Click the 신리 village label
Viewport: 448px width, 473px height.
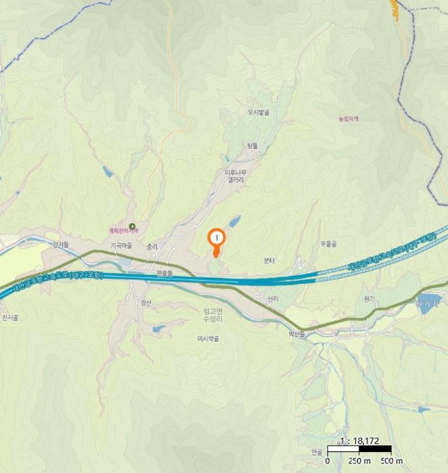pyautogui.click(x=273, y=299)
